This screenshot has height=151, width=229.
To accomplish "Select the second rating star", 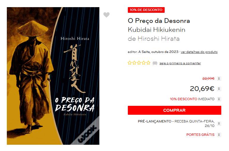I will tap(134, 63).
